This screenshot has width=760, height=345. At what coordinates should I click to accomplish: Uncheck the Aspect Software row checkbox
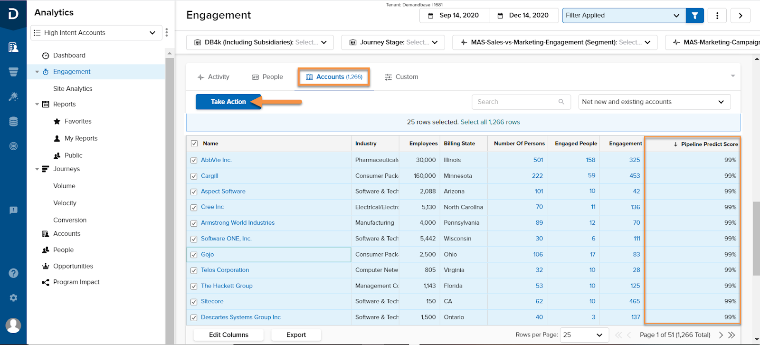coord(194,192)
